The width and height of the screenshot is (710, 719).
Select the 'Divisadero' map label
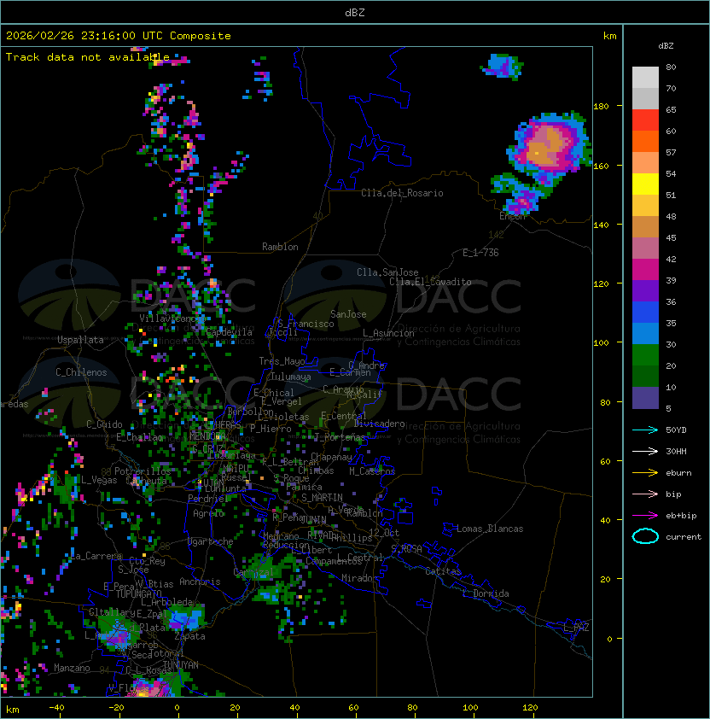pyautogui.click(x=380, y=424)
